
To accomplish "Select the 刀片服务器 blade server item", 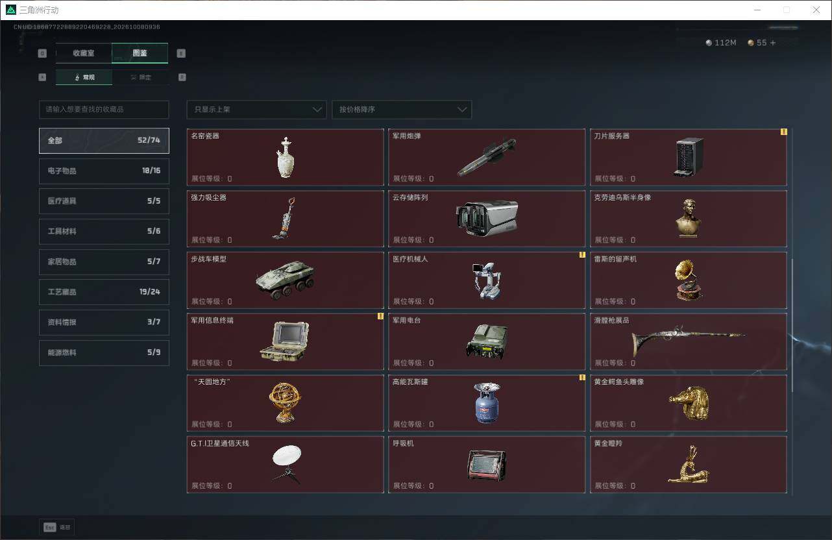I will pyautogui.click(x=689, y=157).
